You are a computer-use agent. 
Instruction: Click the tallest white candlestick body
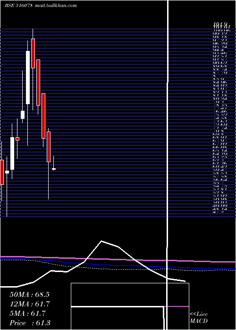(x=28, y=77)
